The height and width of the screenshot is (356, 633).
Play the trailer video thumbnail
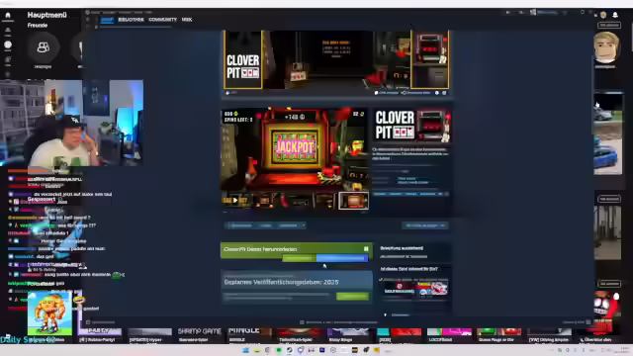(x=235, y=200)
